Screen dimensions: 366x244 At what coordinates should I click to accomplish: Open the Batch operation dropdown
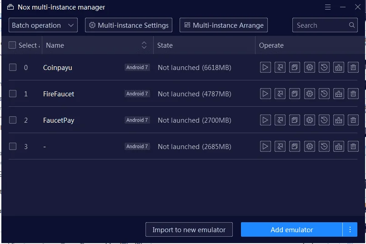click(43, 25)
